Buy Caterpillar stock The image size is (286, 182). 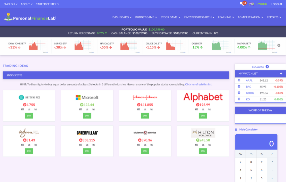[x=87, y=151]
